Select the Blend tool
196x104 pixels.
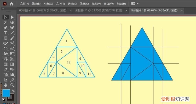pyautogui.click(x=12, y=69)
